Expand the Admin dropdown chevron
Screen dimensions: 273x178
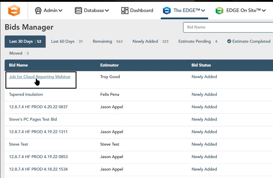pos(61,11)
